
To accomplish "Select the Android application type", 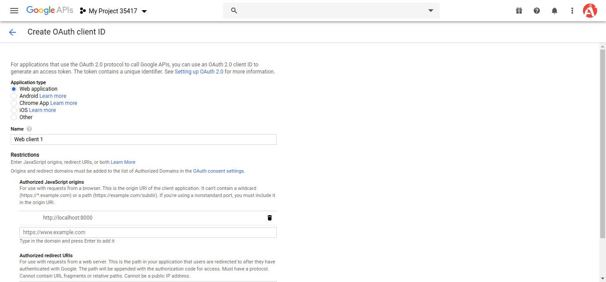I will pos(14,96).
